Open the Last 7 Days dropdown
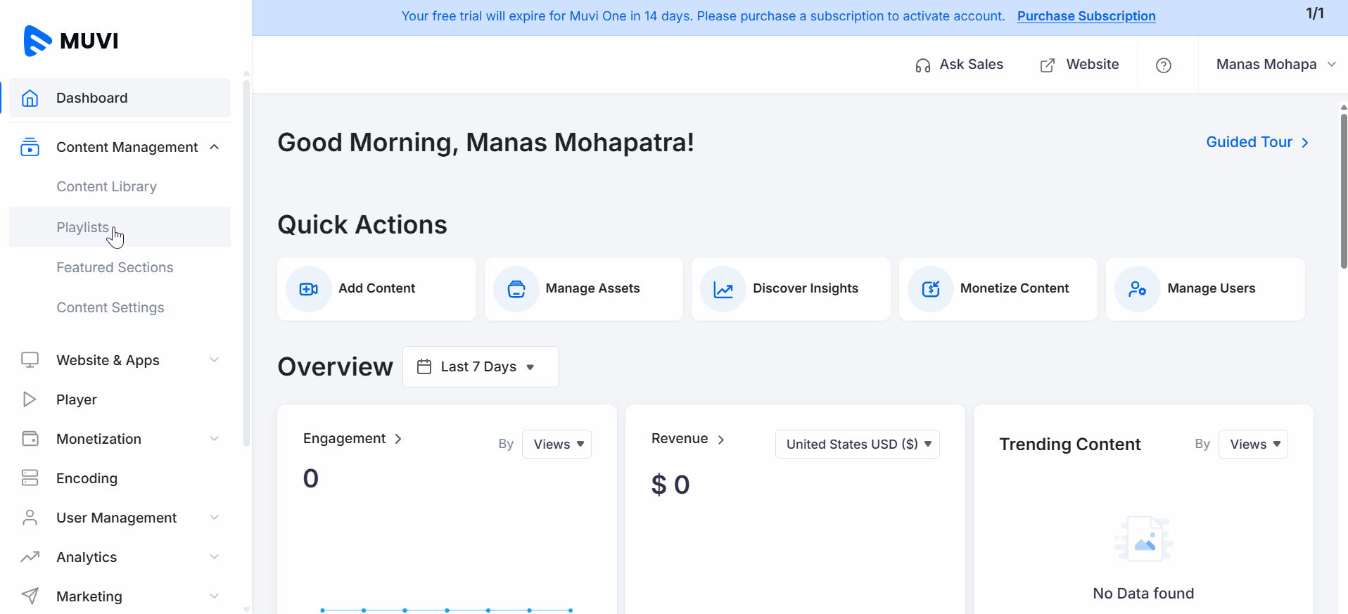 point(481,366)
